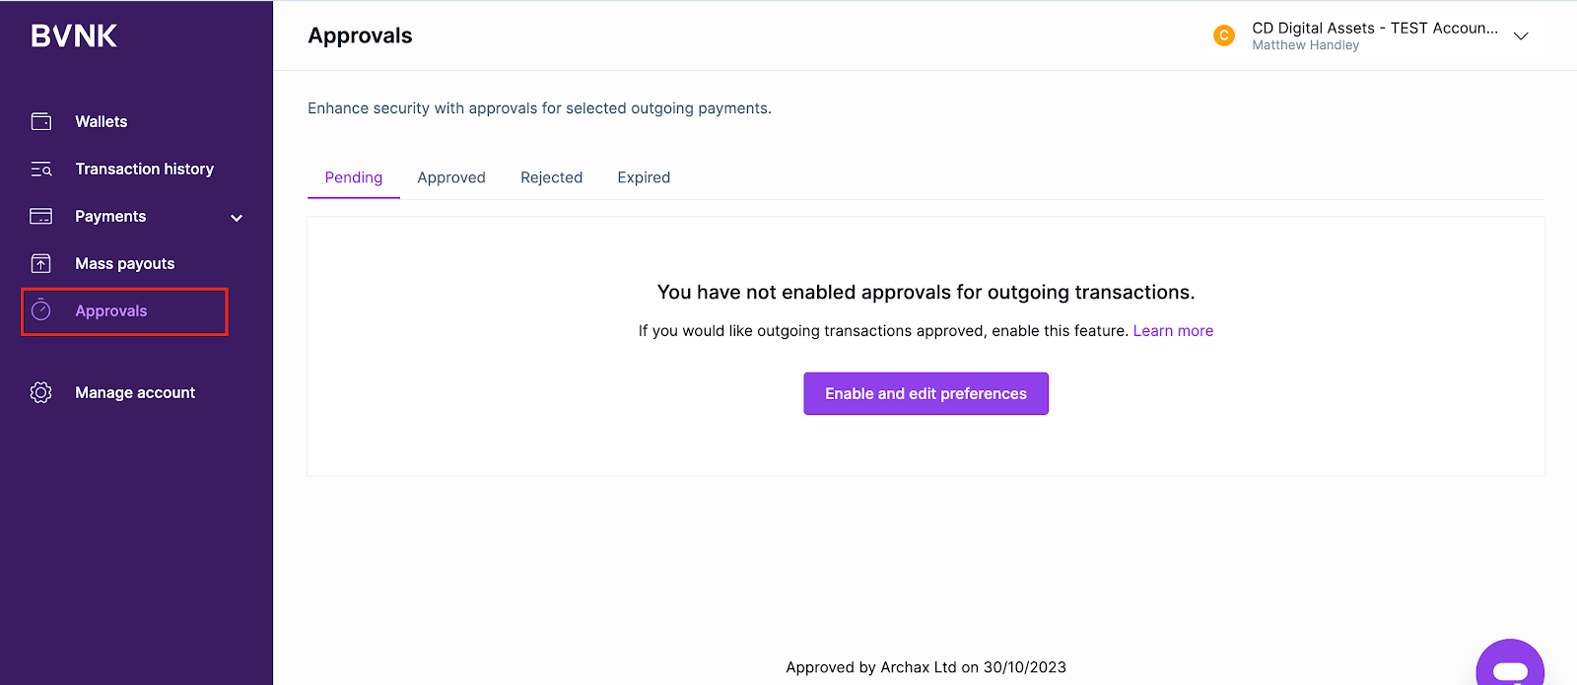Select the Mass payouts upload icon
Image resolution: width=1577 pixels, height=685 pixels.
click(x=40, y=263)
